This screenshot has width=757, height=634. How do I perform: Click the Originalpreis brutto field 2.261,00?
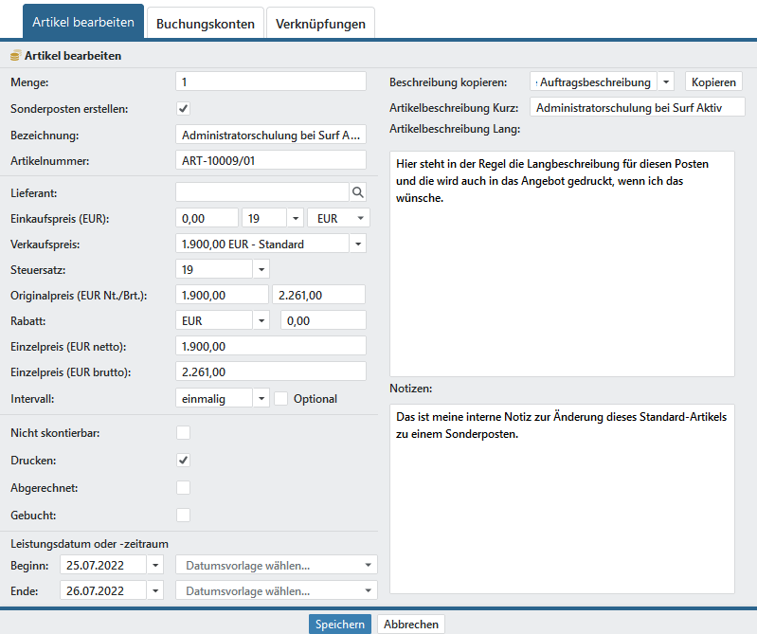tap(318, 295)
